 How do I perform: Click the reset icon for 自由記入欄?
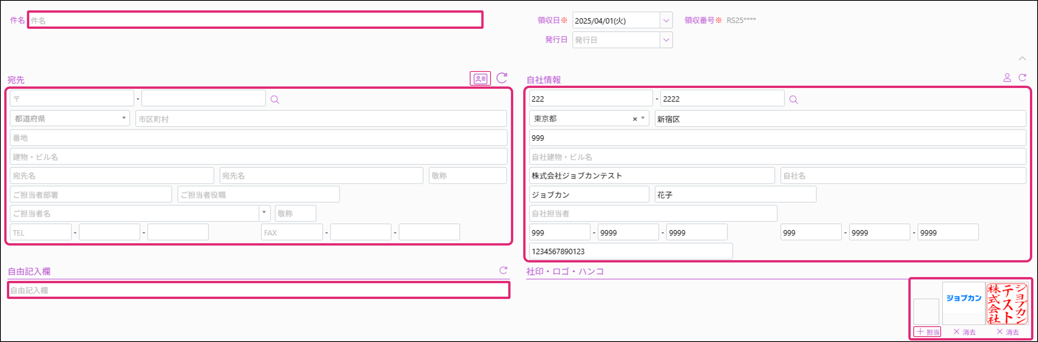pyautogui.click(x=503, y=271)
